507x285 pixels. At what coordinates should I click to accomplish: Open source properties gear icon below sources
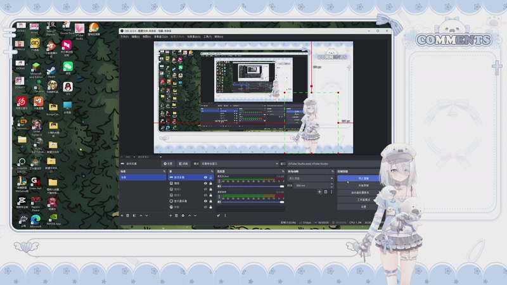coord(183,215)
